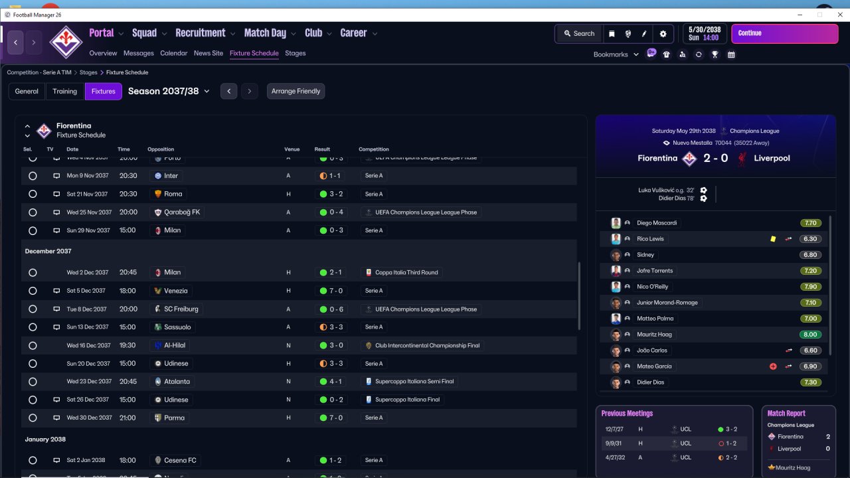The height and width of the screenshot is (478, 850).
Task: Go forward with the right arrow navigation button
Action: [x=34, y=42]
